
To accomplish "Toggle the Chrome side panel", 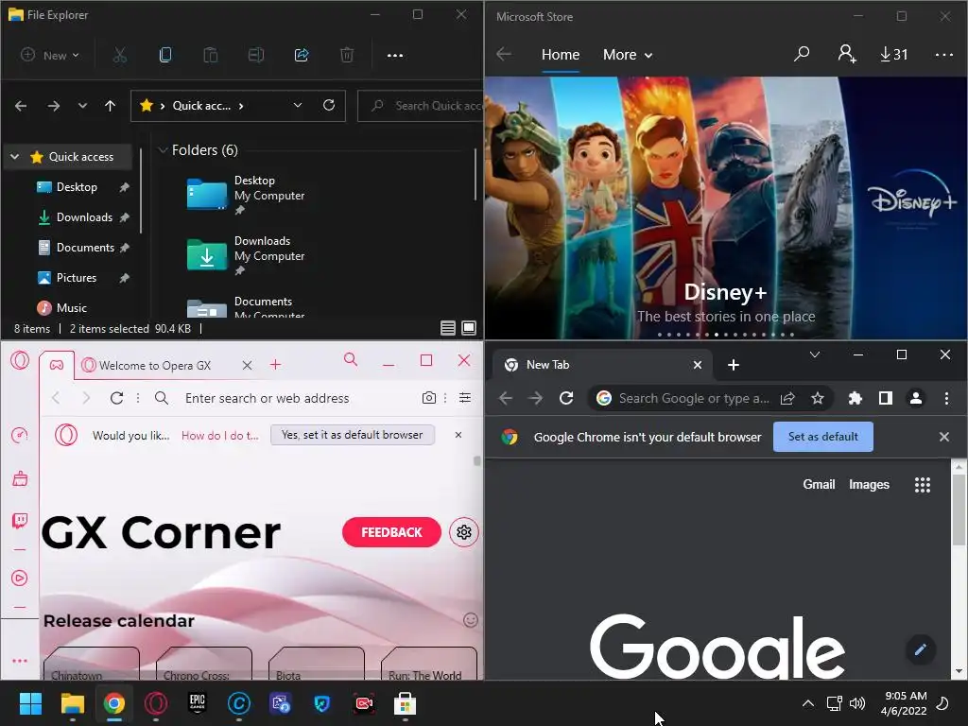I will (885, 398).
